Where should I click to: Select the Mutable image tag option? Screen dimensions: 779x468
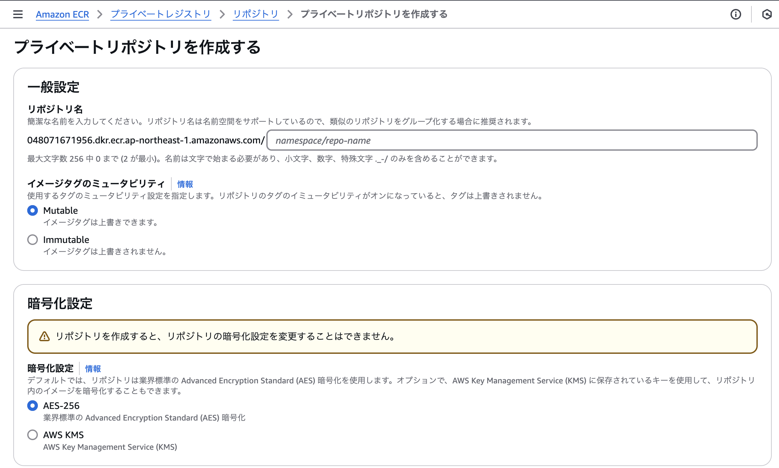coord(32,210)
